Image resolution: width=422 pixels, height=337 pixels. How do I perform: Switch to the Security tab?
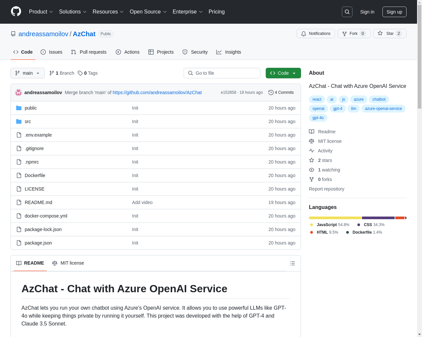[195, 52]
